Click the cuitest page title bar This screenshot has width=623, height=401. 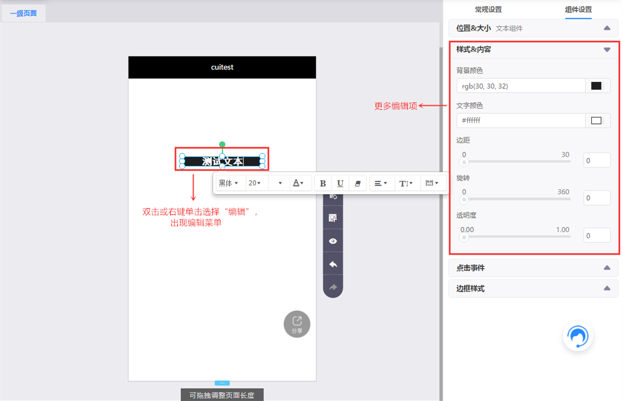click(x=222, y=67)
